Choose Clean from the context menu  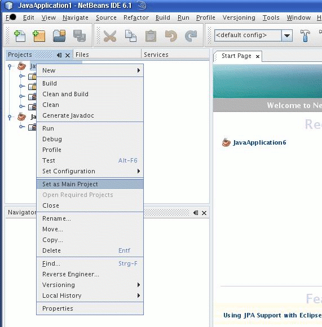click(90, 105)
